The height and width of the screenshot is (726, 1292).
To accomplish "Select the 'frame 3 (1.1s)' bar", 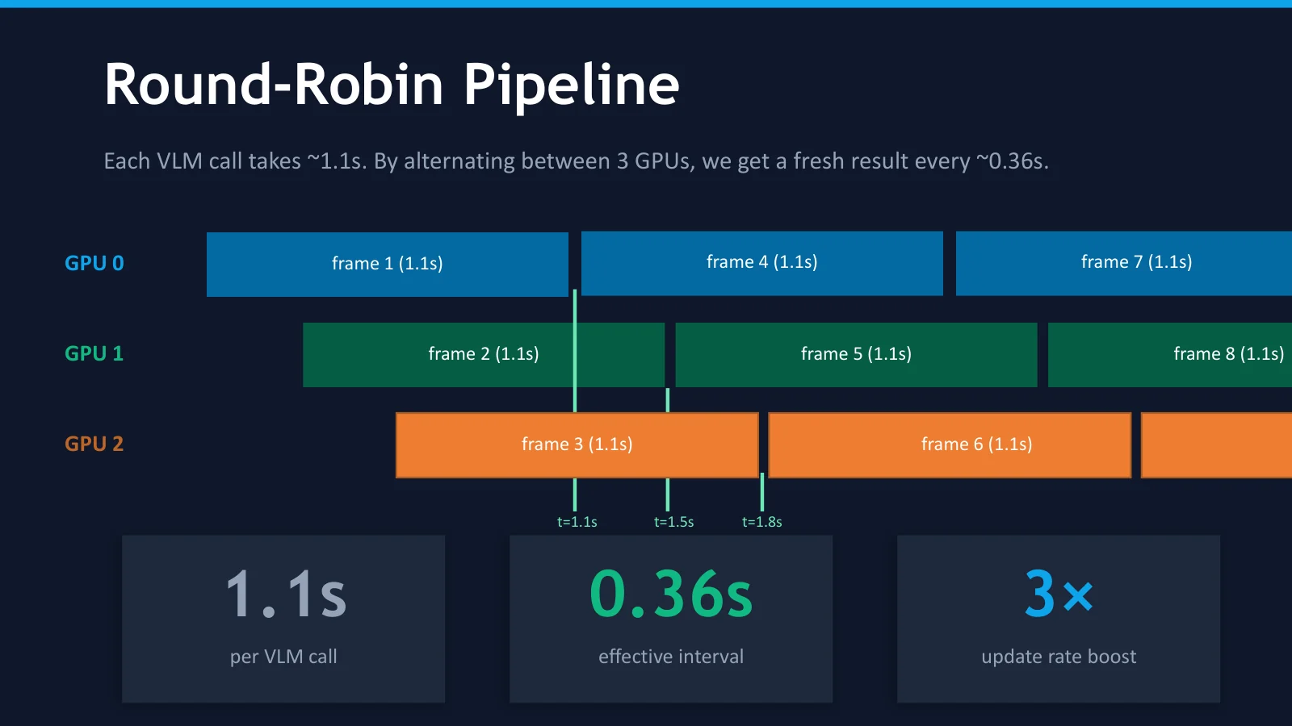I will click(577, 445).
